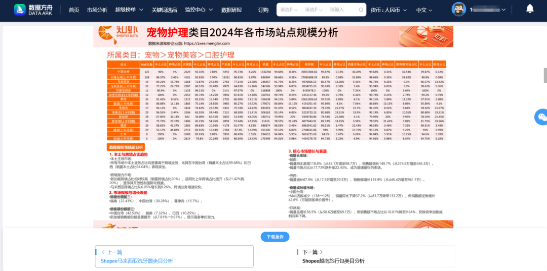This screenshot has height=271, width=547.
Task: Click the search magnifier icon
Action: 361,10
